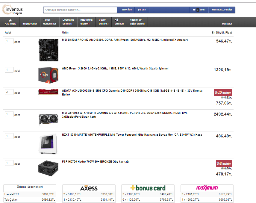The height and width of the screenshot is (203, 256).
Task: Edit quantity field for NZXT S340 case
Action: pyautogui.click(x=9, y=136)
